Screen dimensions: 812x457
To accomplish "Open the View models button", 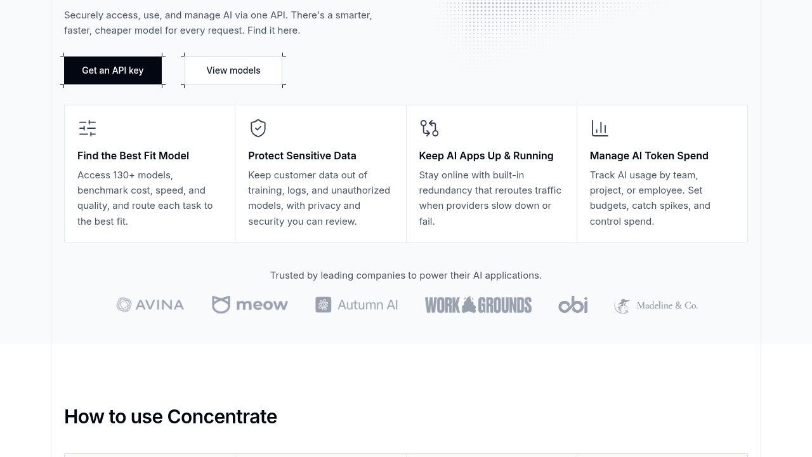I will [233, 70].
